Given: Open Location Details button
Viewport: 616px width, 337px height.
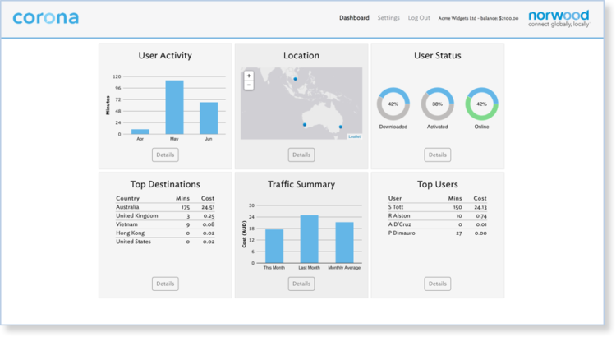Looking at the screenshot, I should (x=301, y=155).
